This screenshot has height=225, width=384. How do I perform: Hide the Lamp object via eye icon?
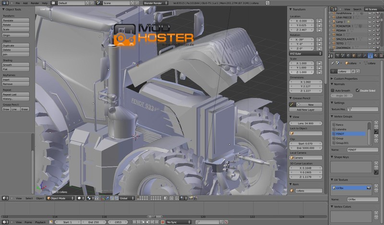tap(370, 22)
